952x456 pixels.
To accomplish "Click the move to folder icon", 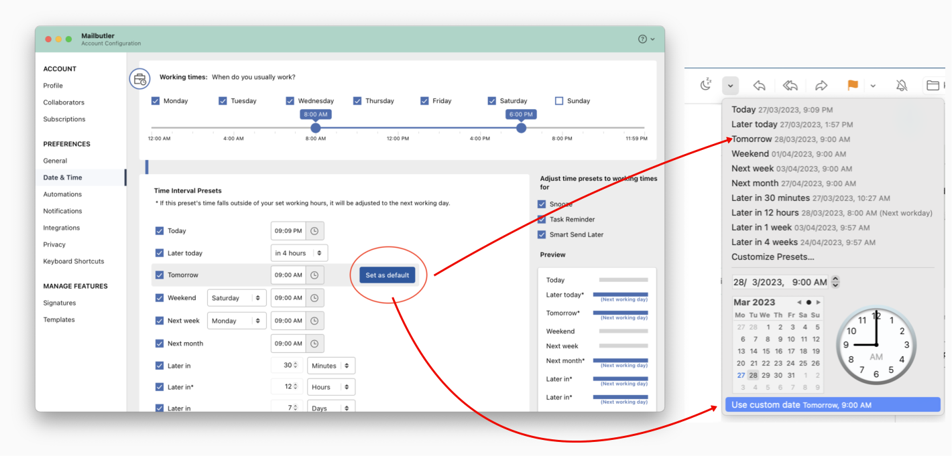I will point(933,86).
